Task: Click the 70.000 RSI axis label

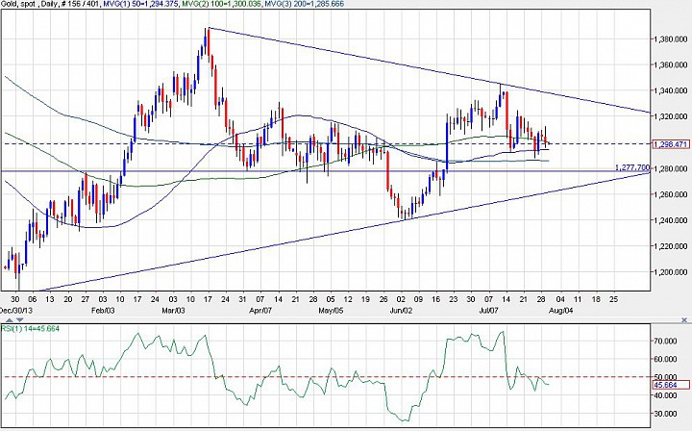Action: [x=665, y=341]
